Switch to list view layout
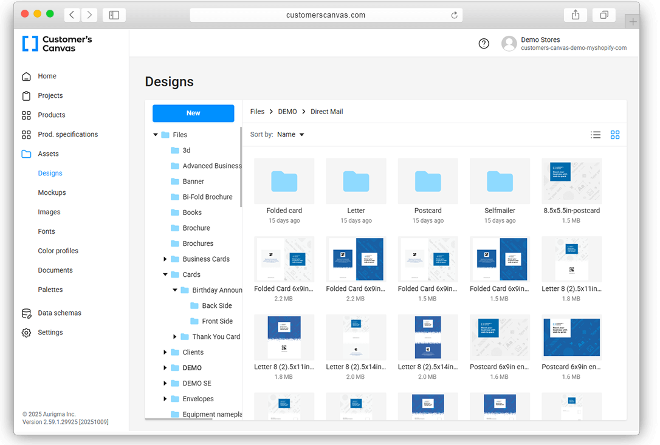 pos(596,135)
